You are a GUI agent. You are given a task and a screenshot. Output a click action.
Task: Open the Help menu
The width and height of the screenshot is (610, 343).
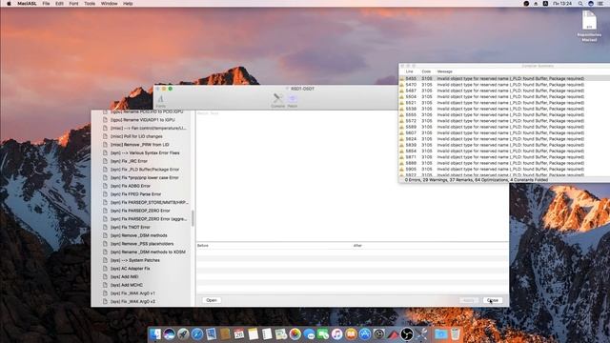128,4
